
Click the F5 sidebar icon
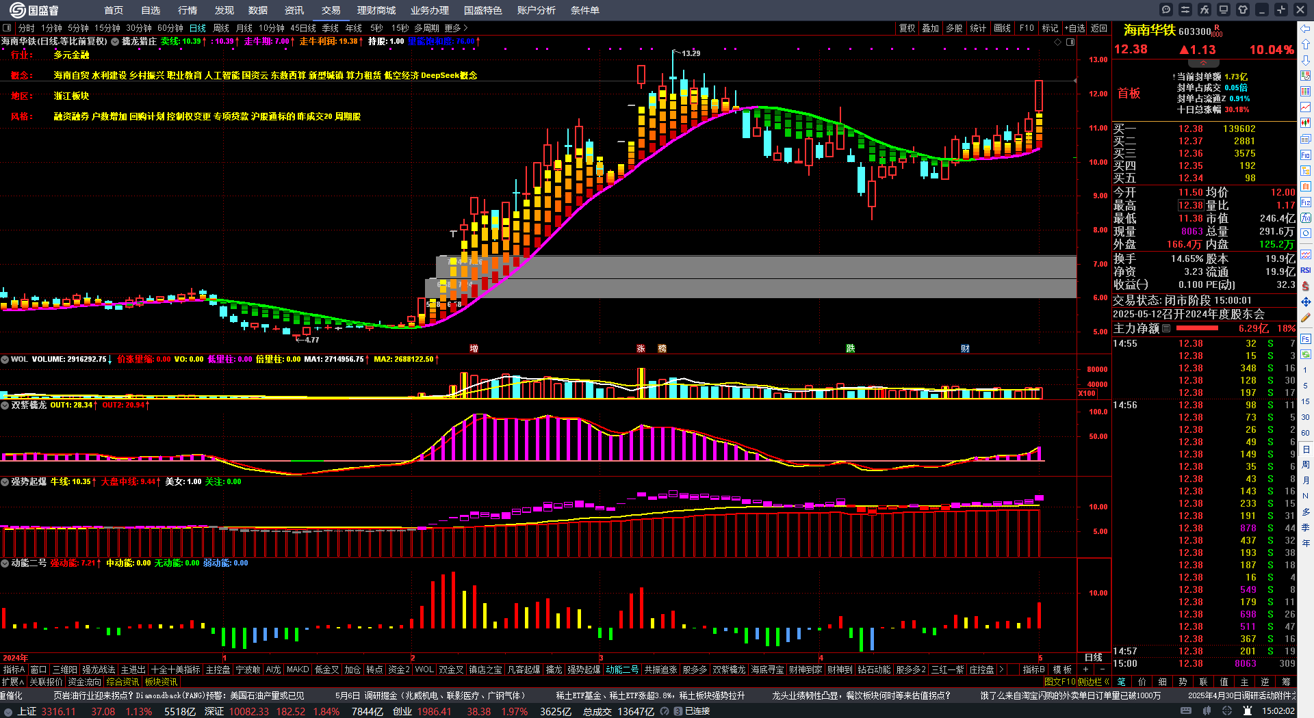[x=1306, y=339]
